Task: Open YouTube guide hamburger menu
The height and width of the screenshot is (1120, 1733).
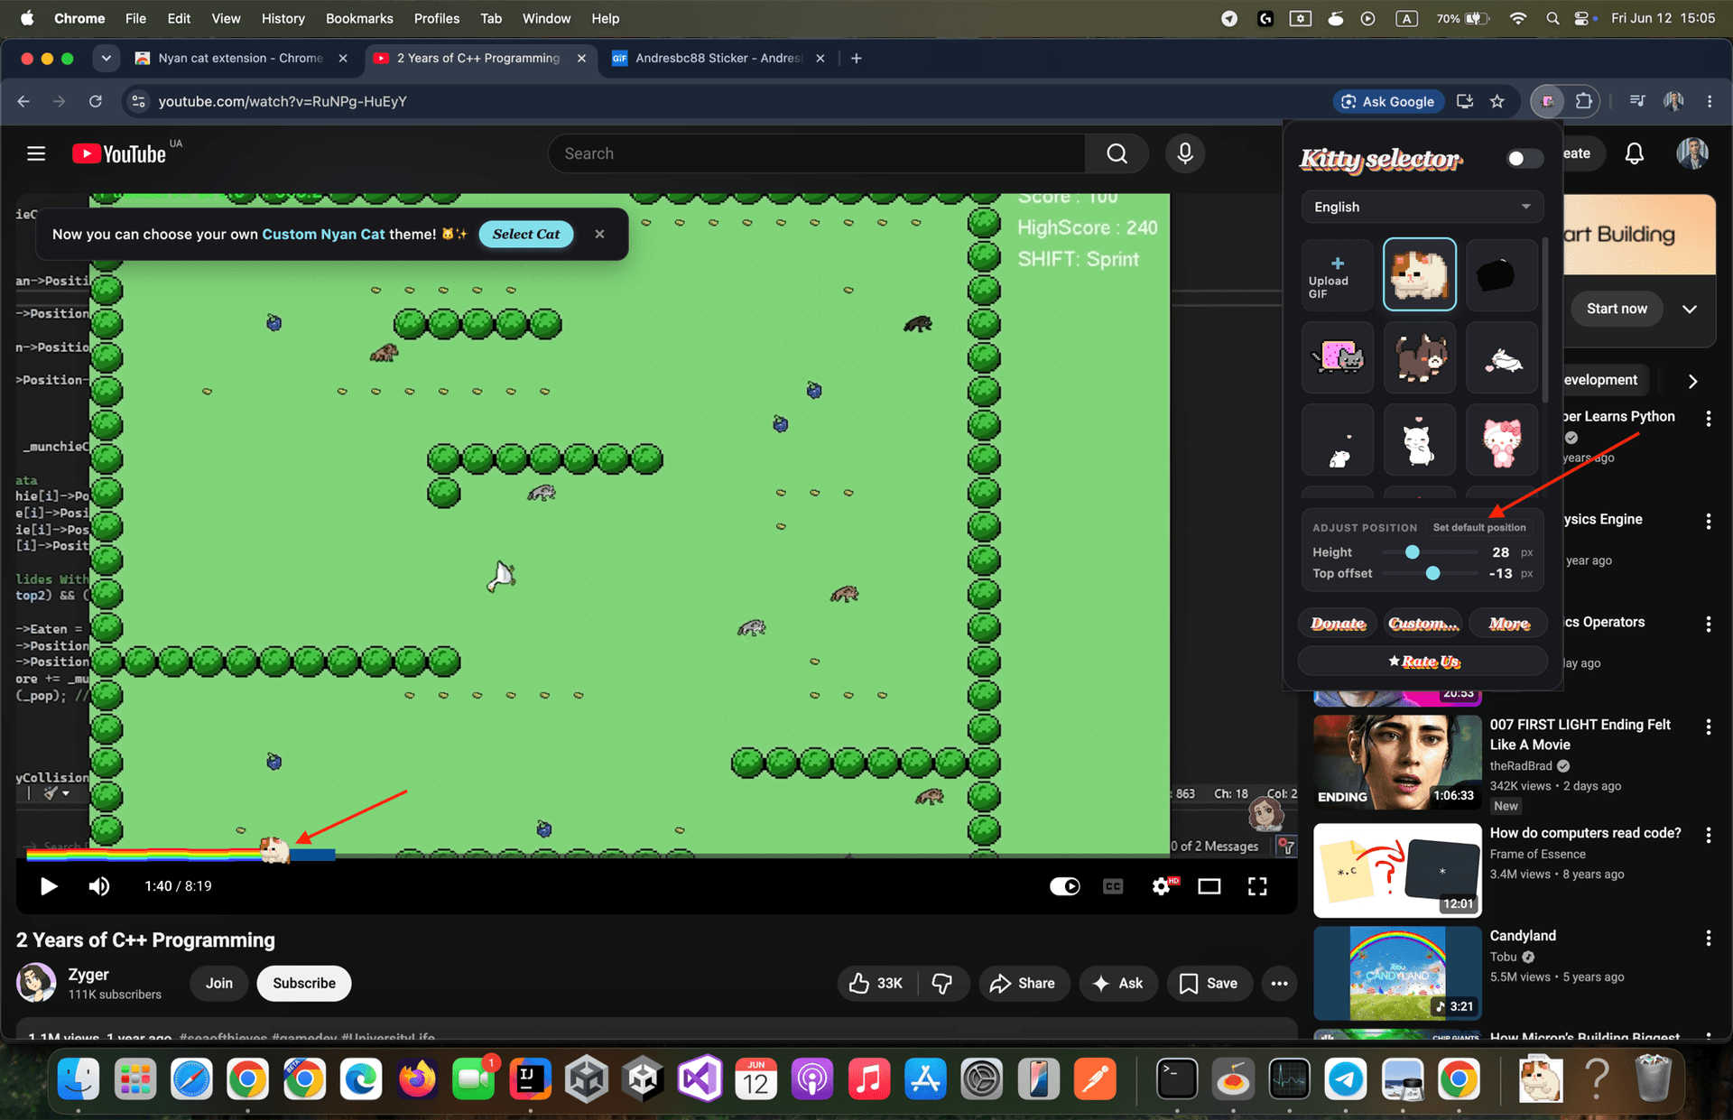Action: coord(36,153)
